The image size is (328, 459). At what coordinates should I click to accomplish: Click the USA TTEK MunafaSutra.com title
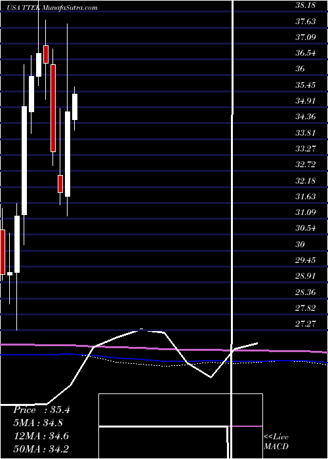click(52, 8)
